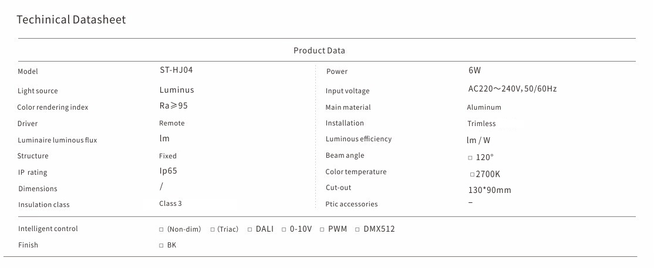Tick the BK finish checkbox
Viewport: 654px width, 268px height.
point(161,246)
